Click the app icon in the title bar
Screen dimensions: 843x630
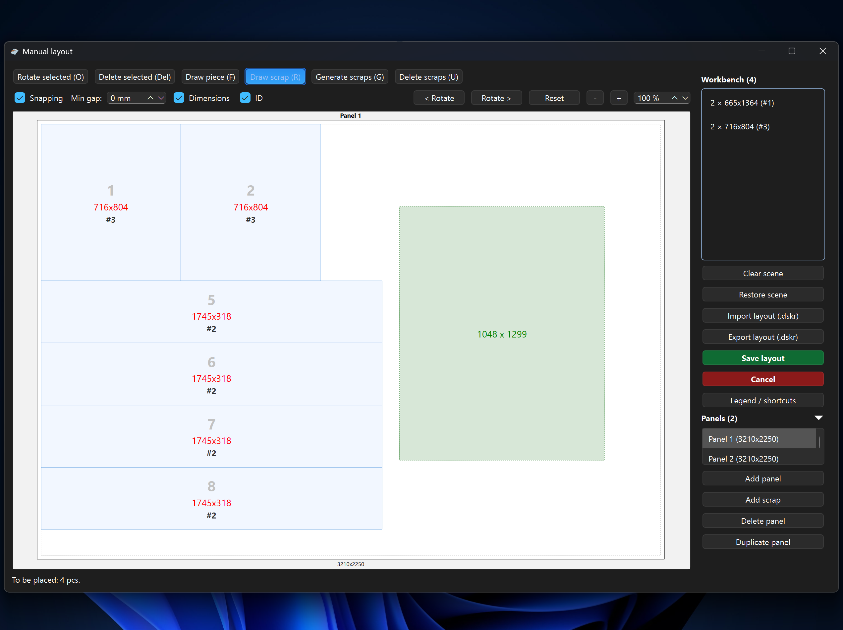click(15, 51)
